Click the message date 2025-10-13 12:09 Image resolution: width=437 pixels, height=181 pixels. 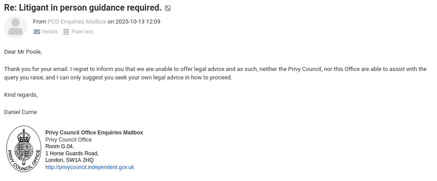138,21
